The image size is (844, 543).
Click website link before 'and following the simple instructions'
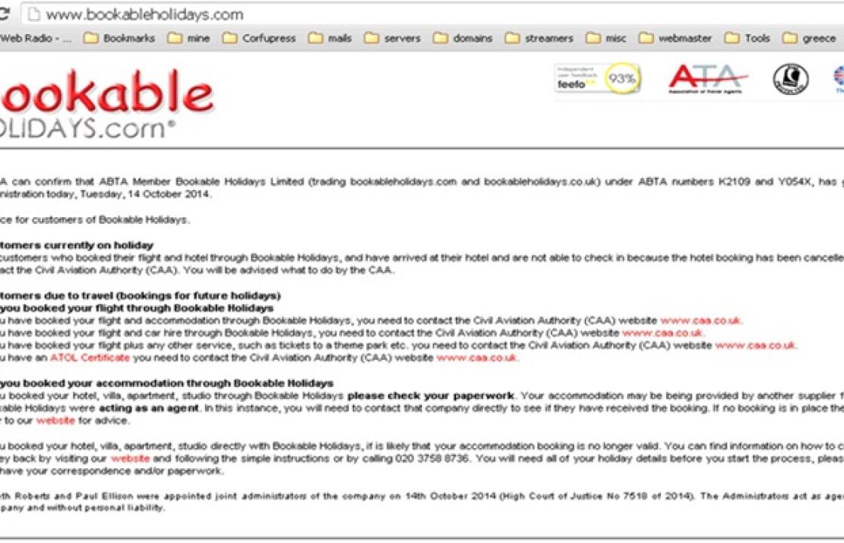click(x=130, y=459)
